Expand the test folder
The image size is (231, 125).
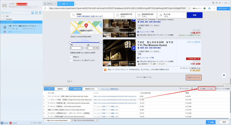2,16
